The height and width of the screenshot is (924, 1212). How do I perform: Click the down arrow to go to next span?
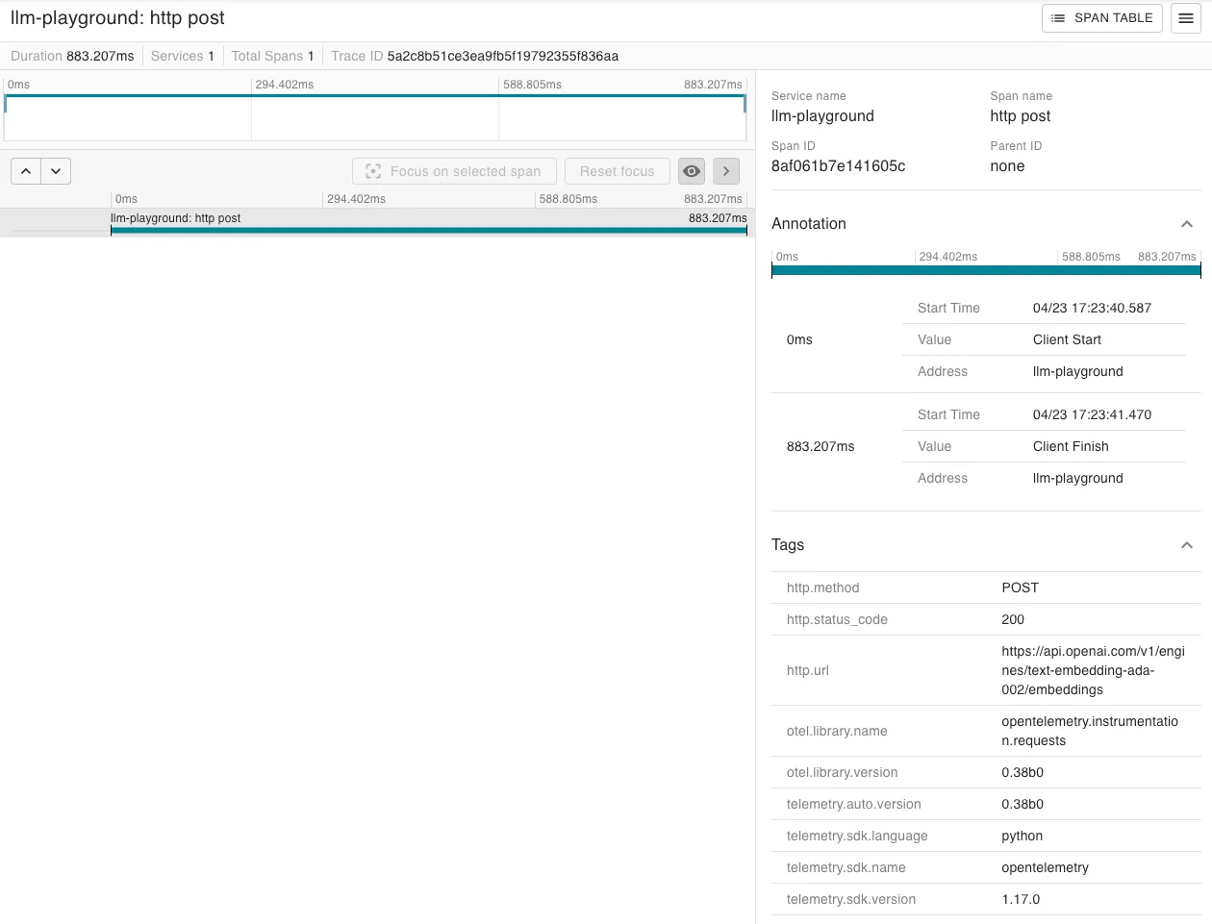tap(56, 170)
